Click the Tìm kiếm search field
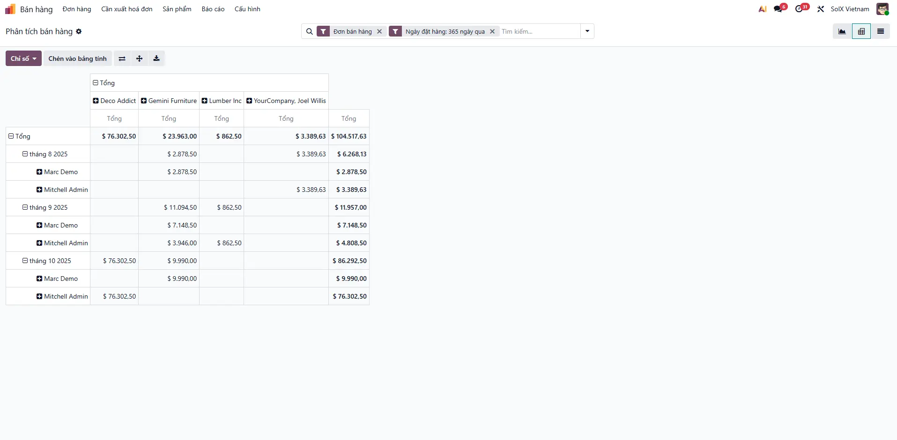Image resolution: width=897 pixels, height=440 pixels. 539,31
